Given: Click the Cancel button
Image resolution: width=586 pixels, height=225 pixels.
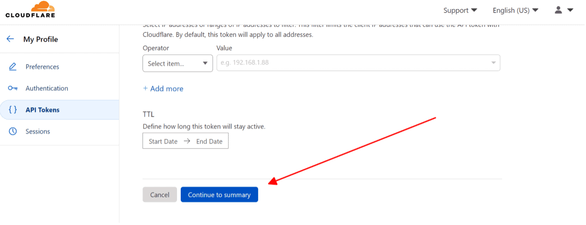Looking at the screenshot, I should [x=160, y=195].
